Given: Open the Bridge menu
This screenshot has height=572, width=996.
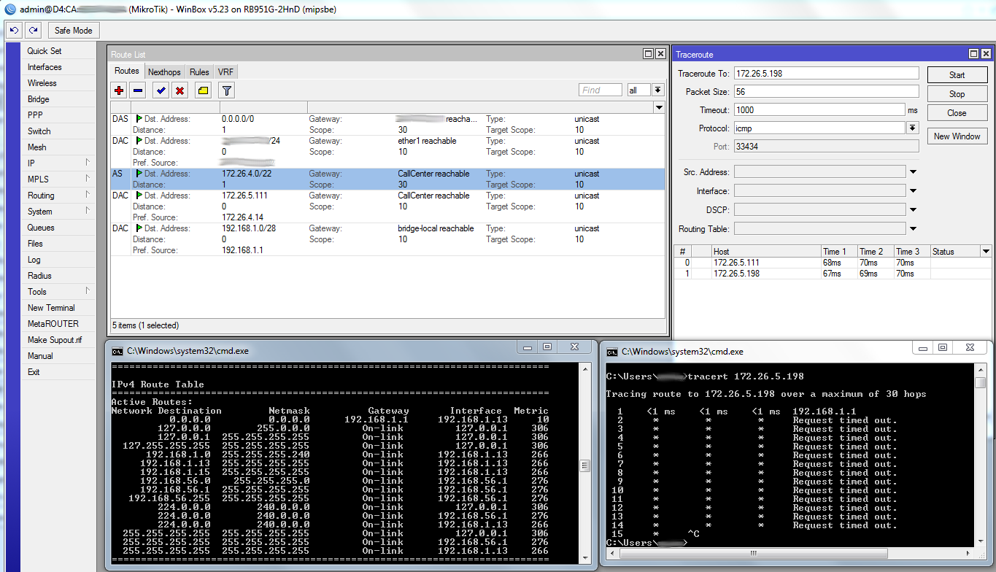Looking at the screenshot, I should click(x=60, y=99).
